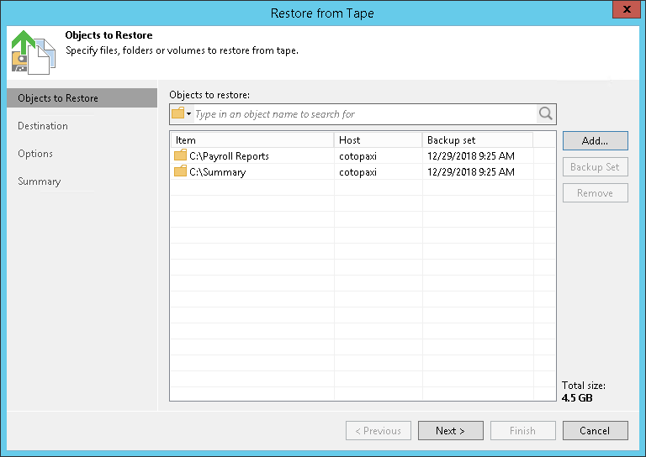Screen dimensions: 646x457
Task: Select the Objects to Restore step
Action: 82,98
